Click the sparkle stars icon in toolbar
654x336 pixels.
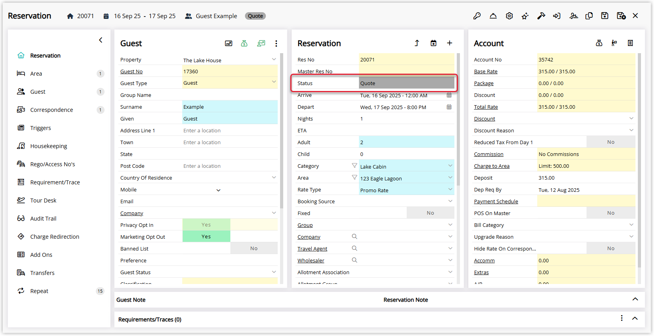click(x=525, y=16)
